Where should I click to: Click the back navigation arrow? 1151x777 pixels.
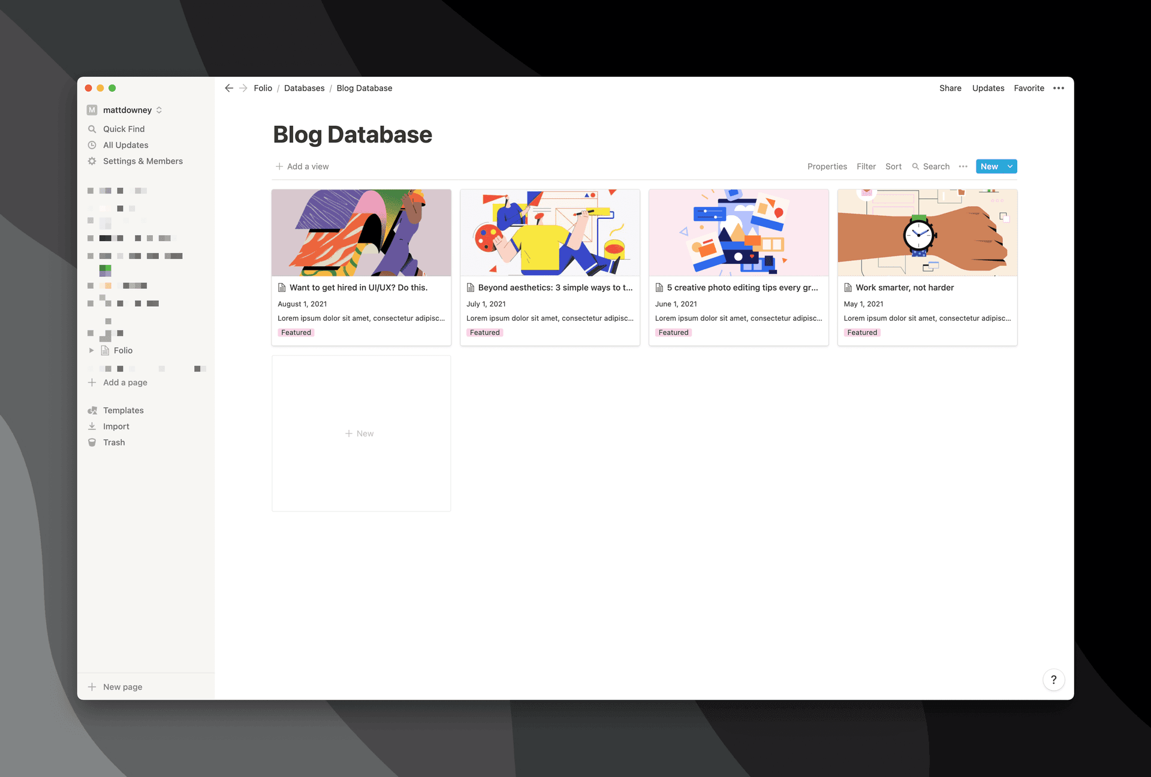click(228, 88)
